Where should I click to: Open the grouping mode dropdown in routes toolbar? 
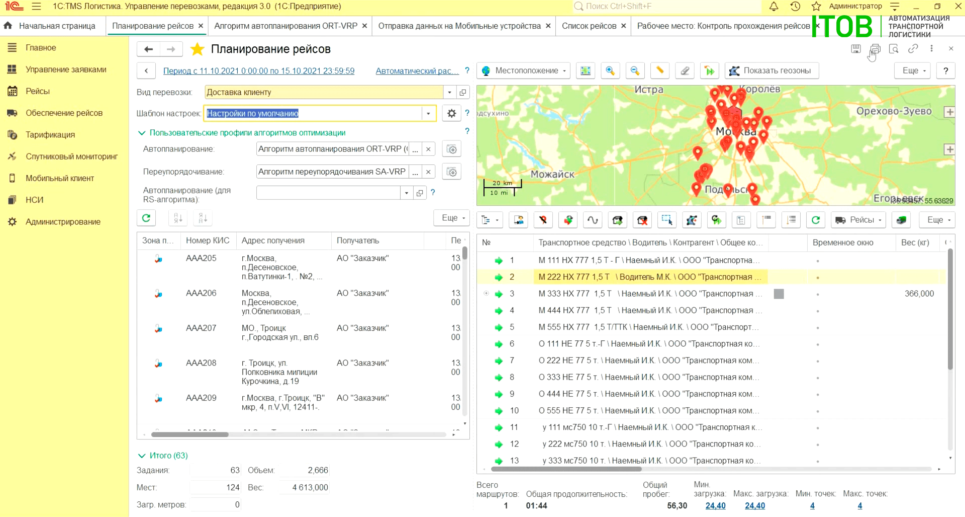(490, 220)
